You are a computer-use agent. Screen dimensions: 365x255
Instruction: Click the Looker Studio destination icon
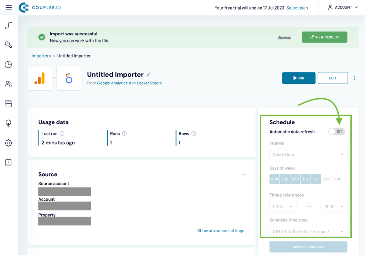point(68,78)
